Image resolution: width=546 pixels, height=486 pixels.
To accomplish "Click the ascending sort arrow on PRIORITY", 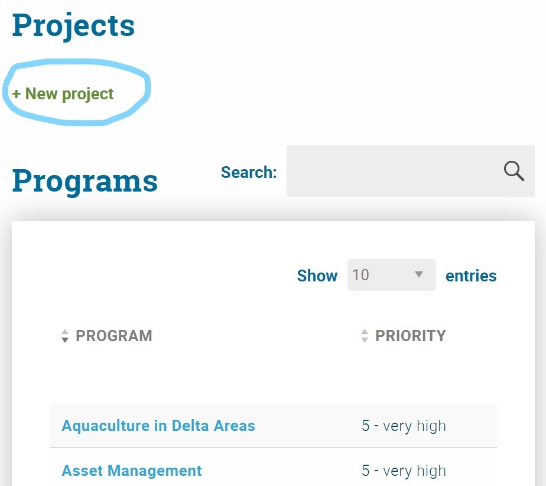I will pyautogui.click(x=364, y=332).
